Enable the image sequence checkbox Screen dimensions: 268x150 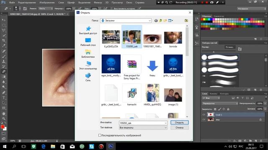pyautogui.click(x=100, y=135)
